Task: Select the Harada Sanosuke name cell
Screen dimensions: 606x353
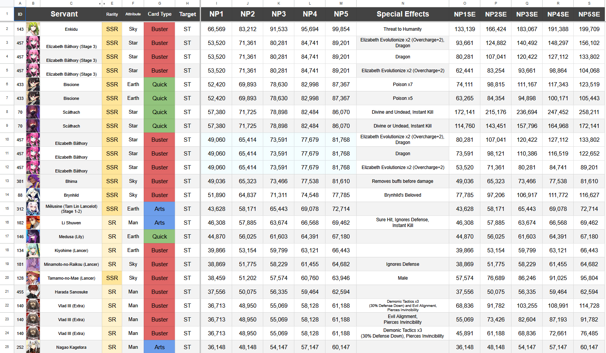Action: pos(71,292)
